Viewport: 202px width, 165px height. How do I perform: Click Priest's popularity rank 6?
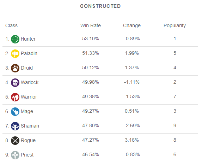pos(175,154)
